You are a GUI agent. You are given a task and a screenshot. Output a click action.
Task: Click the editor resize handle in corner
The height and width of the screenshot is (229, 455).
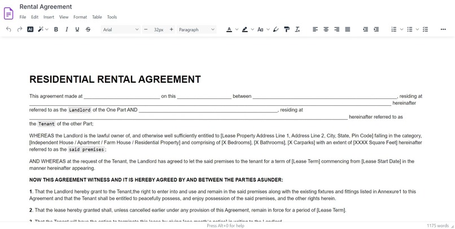[x=453, y=227]
